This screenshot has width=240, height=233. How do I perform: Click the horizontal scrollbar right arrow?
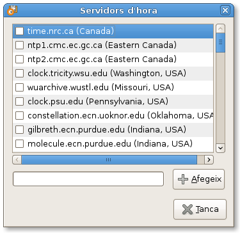coord(209,159)
